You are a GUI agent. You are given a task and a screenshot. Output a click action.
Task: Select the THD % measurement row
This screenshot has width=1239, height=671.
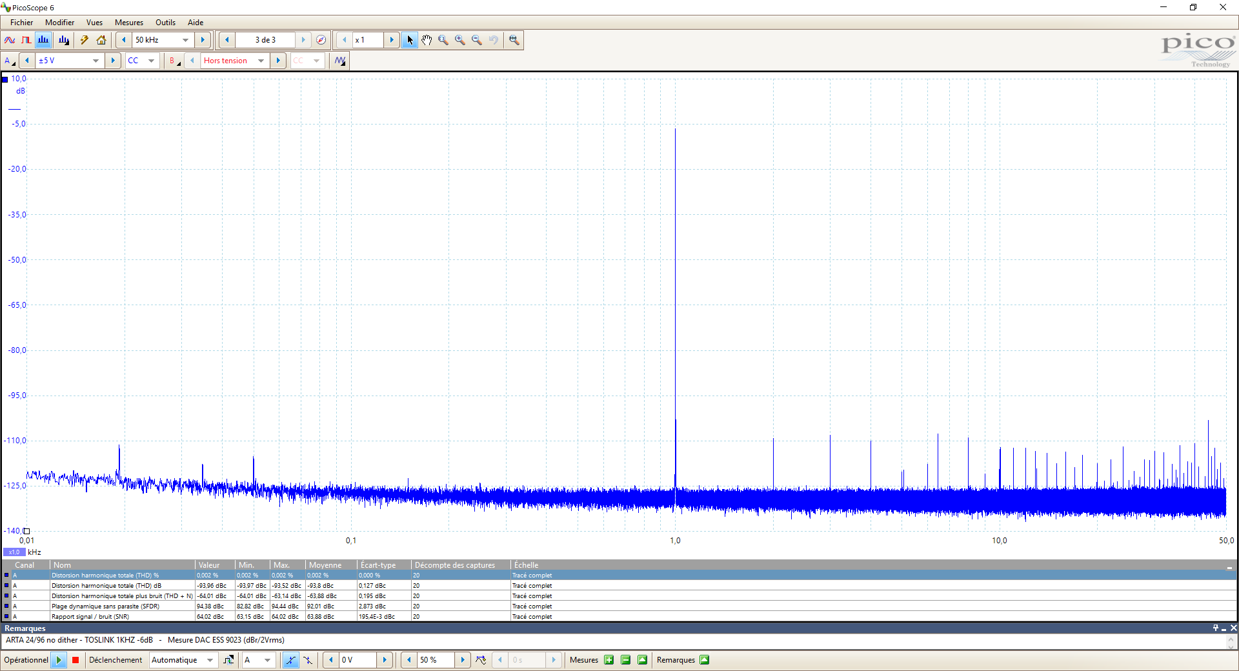point(619,576)
